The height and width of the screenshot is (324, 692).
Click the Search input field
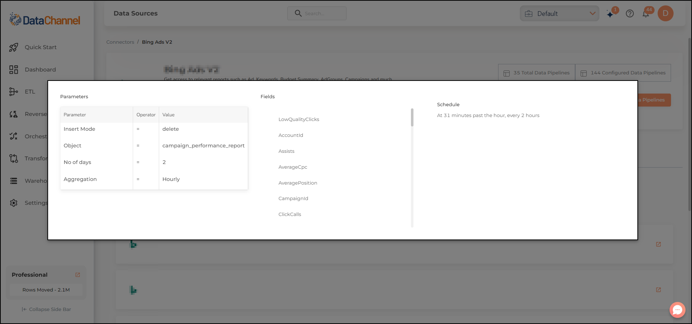click(x=317, y=13)
